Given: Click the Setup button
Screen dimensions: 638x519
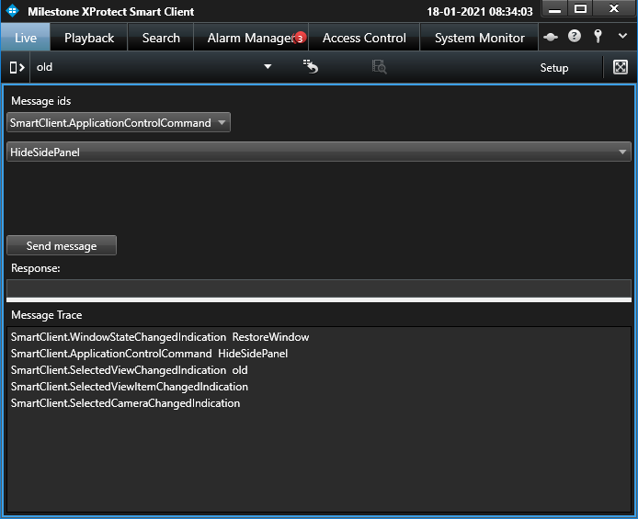Looking at the screenshot, I should point(553,67).
